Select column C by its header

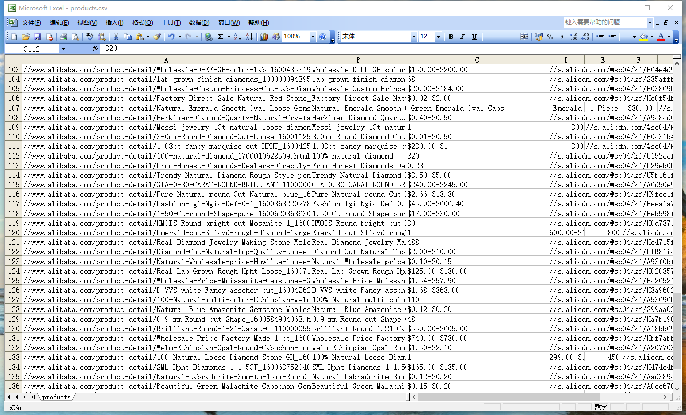[477, 60]
